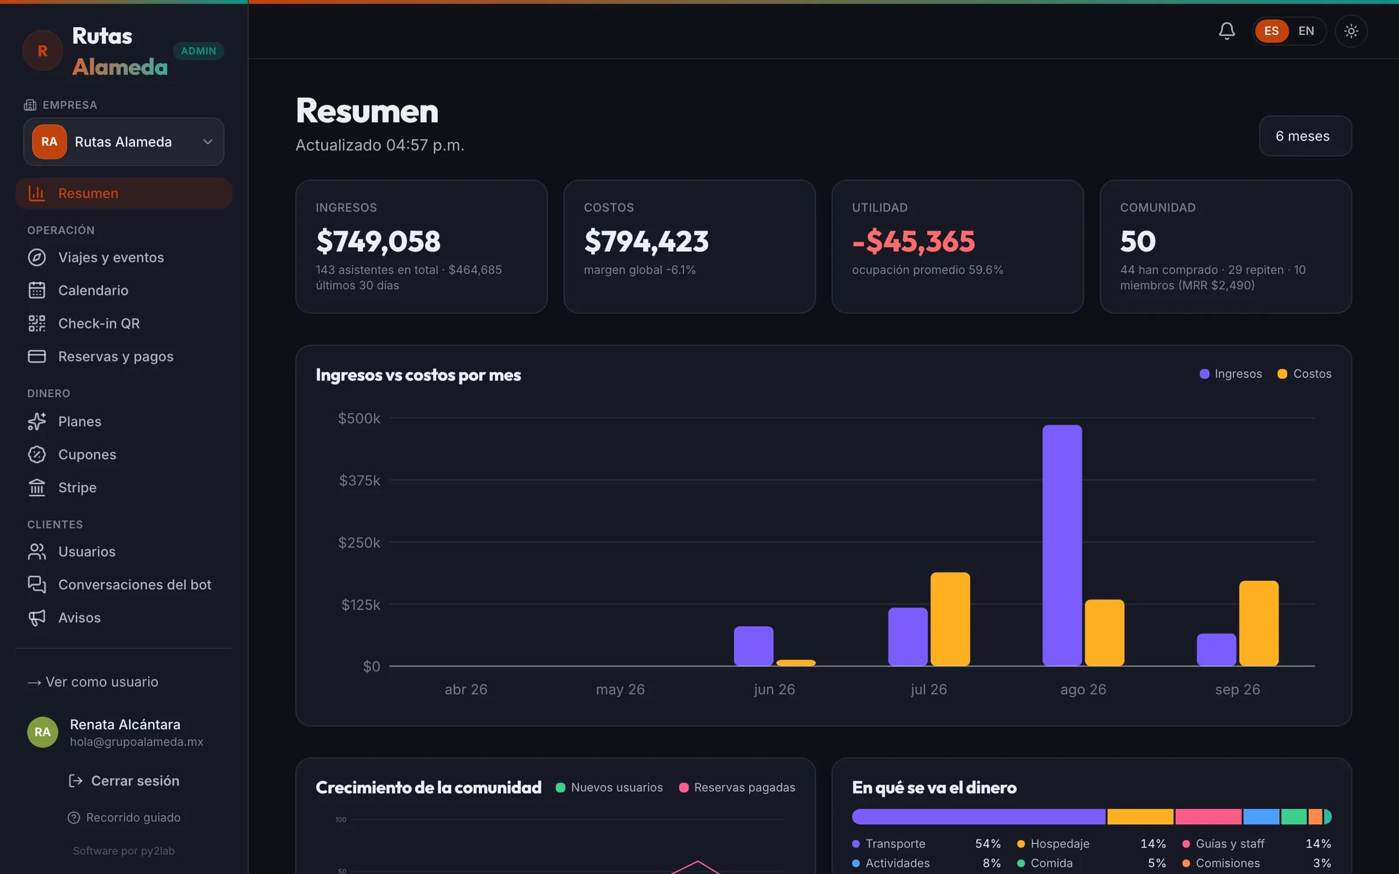
Task: Click Ver como usuario link
Action: pos(93,682)
